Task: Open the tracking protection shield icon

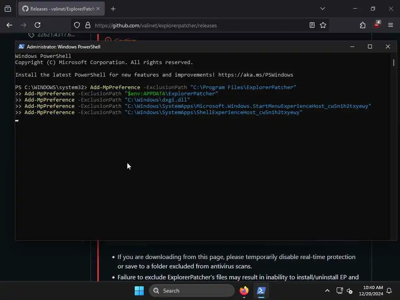Action: 77,25
